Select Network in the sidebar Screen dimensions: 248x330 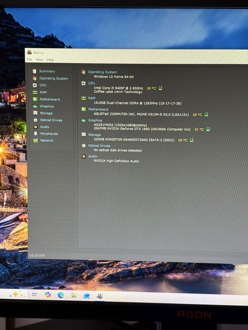click(47, 140)
